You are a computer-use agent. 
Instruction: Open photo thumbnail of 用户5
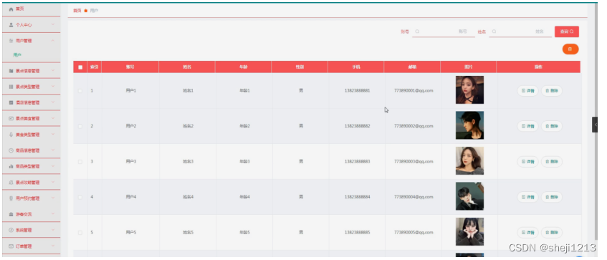[469, 232]
